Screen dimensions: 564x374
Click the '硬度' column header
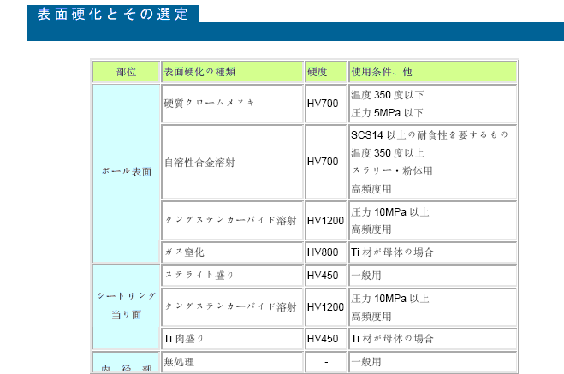click(x=326, y=72)
